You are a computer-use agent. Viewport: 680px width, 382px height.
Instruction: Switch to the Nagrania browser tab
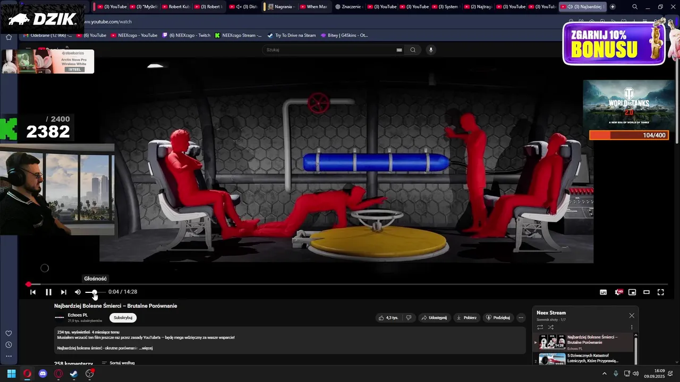tap(282, 7)
